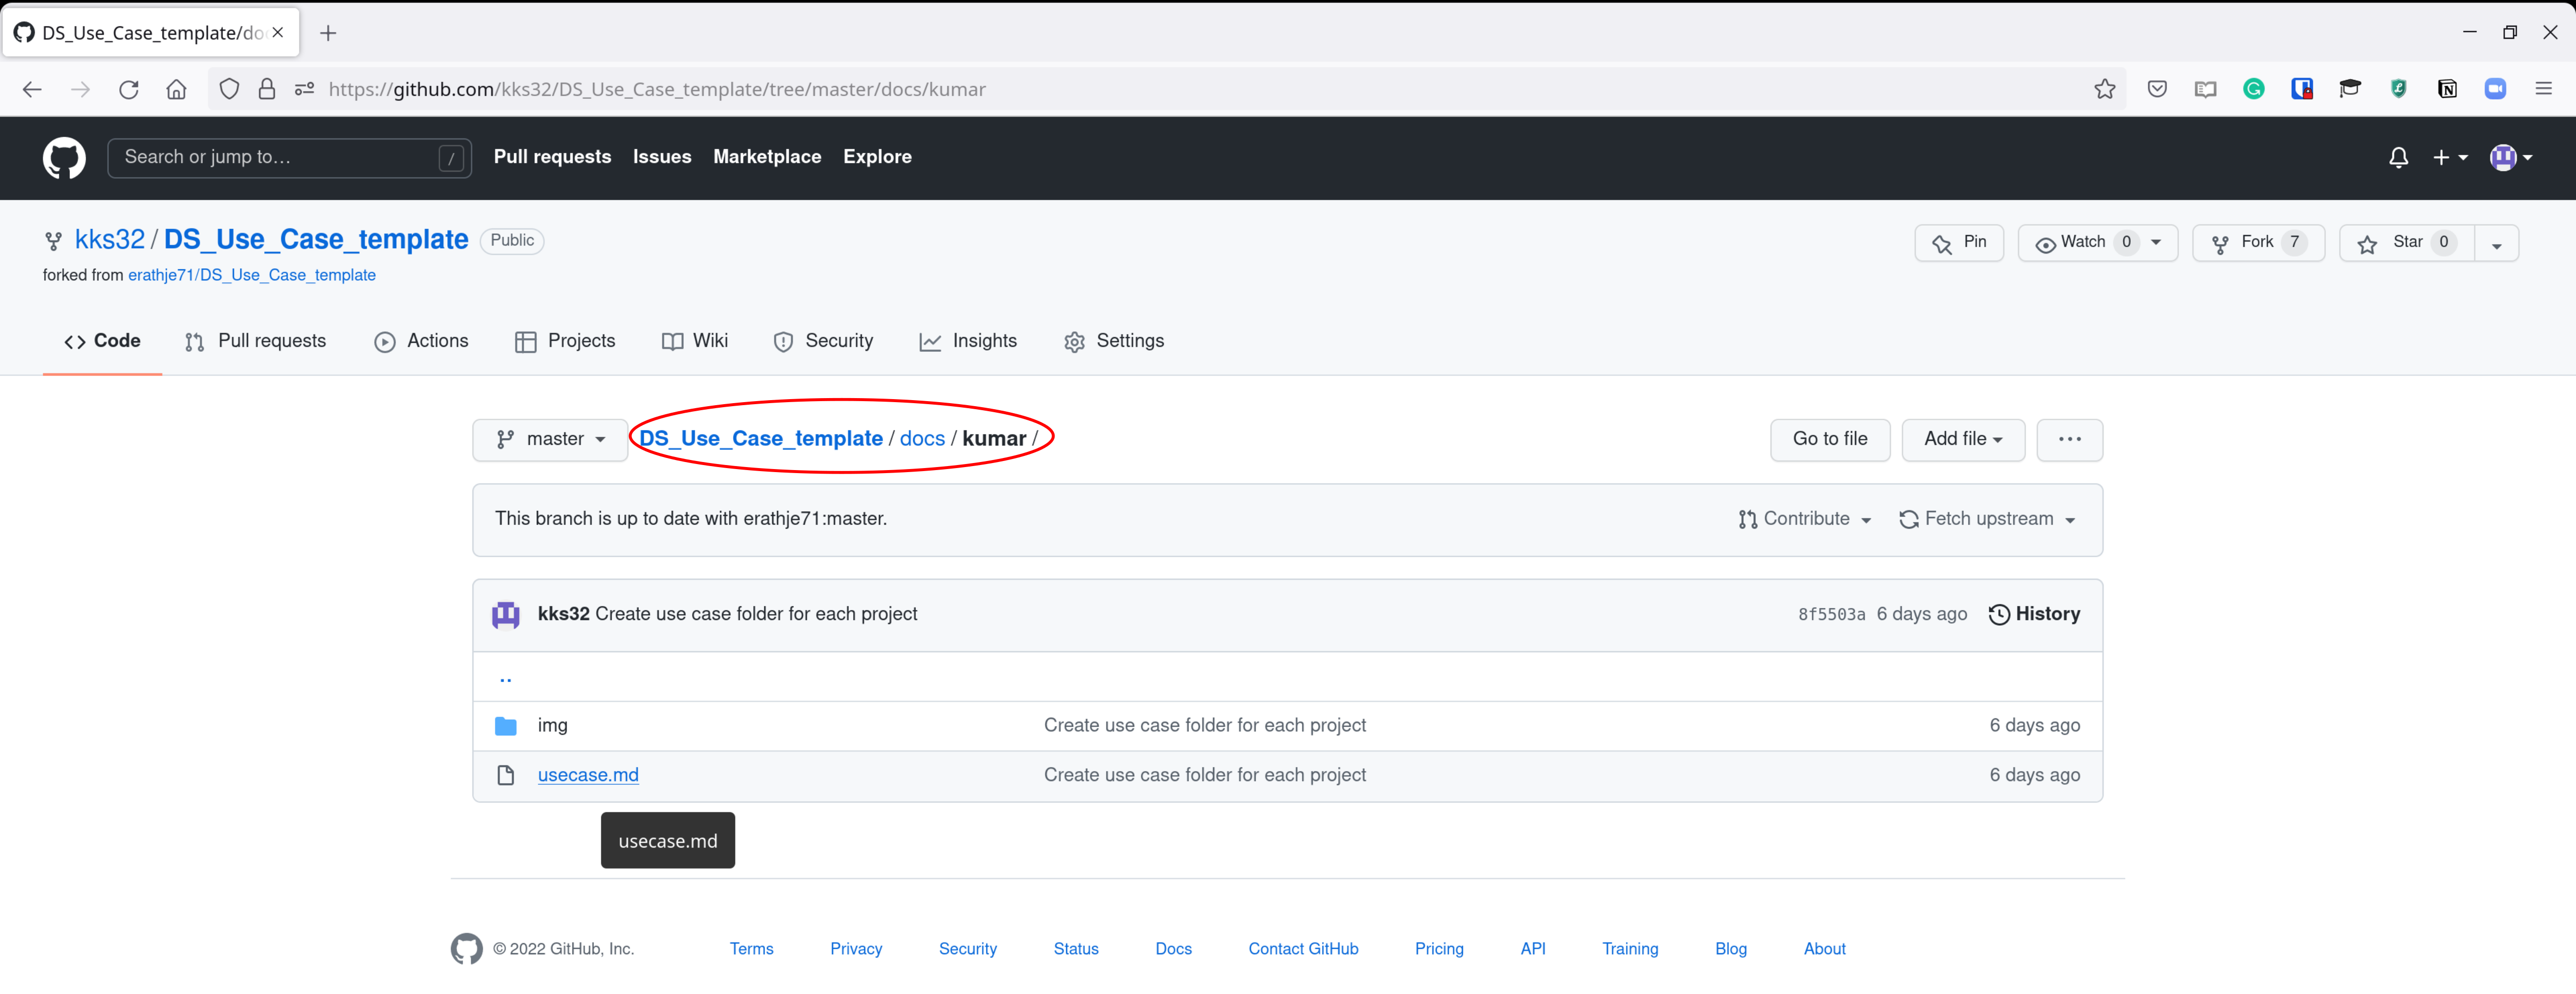Image resolution: width=2576 pixels, height=994 pixels.
Task: Open the Actions tab
Action: (x=421, y=341)
